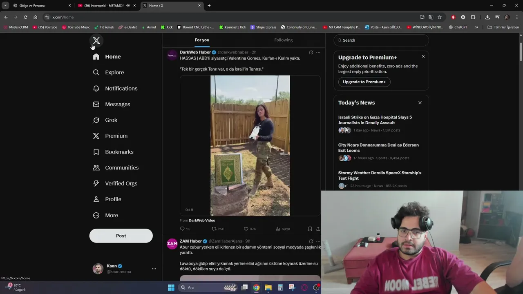Open Chrome three-dot menu
This screenshot has width=523, height=294.
pyautogui.click(x=517, y=17)
